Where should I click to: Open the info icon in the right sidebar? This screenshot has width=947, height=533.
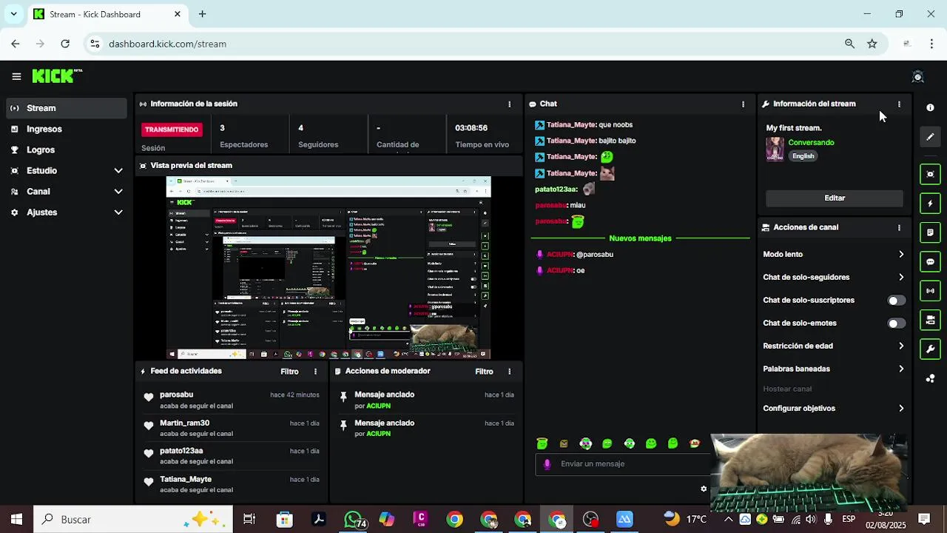(930, 107)
